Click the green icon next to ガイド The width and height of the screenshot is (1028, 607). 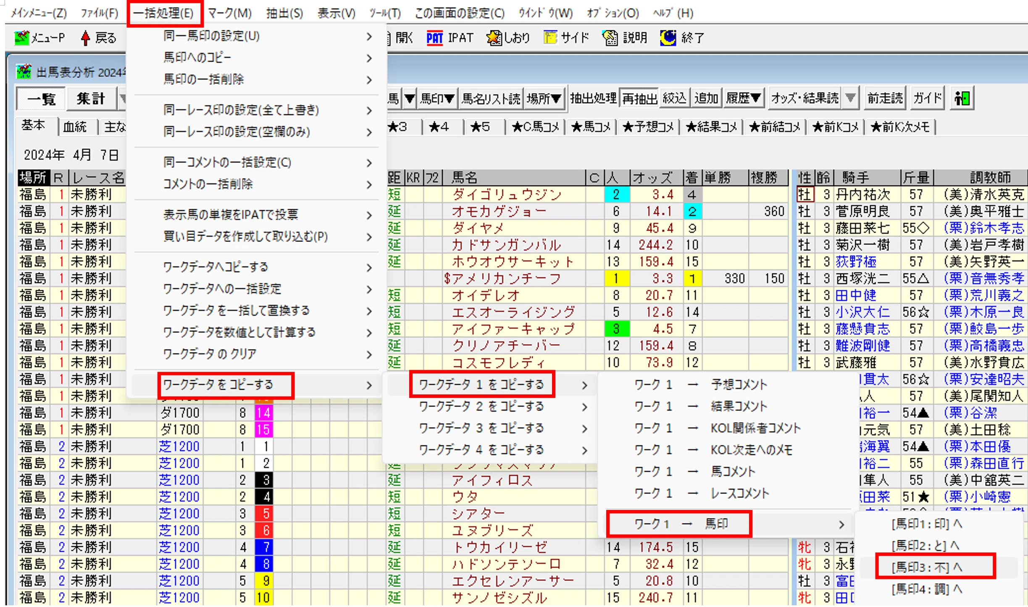pyautogui.click(x=962, y=99)
